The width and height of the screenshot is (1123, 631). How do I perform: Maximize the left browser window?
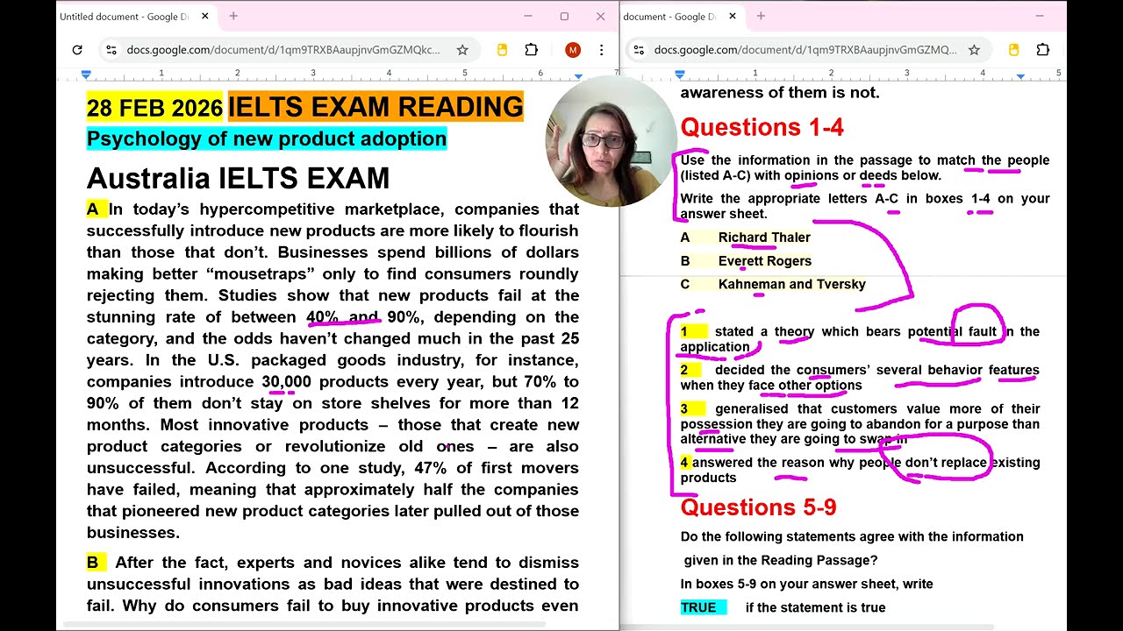[564, 16]
